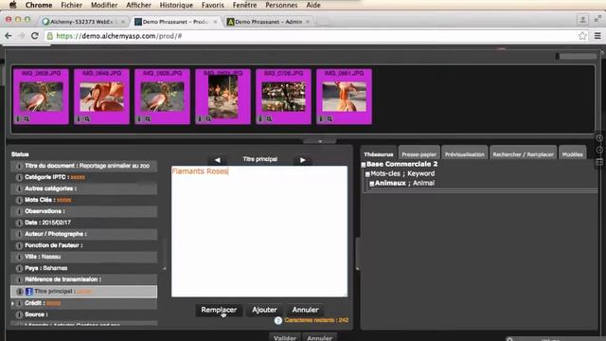Open the zoom magnifier on IMG_0648.JPG thumbnail

coord(87,119)
